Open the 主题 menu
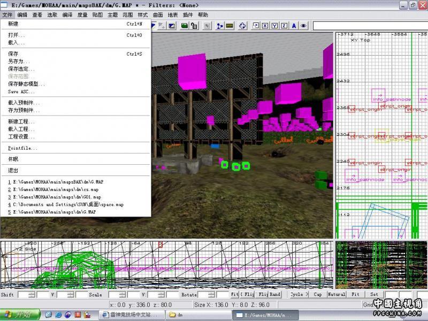428x321 pixels. (113, 15)
